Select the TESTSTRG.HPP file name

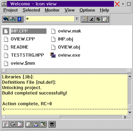coord(27,55)
